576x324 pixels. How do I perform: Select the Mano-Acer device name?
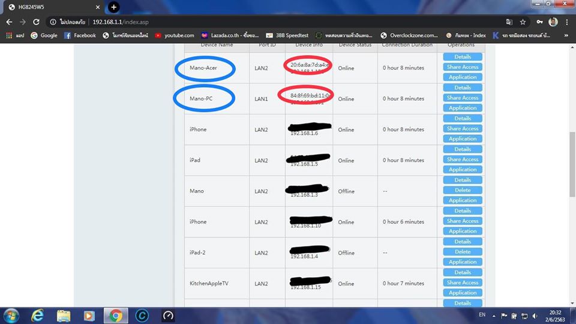203,68
